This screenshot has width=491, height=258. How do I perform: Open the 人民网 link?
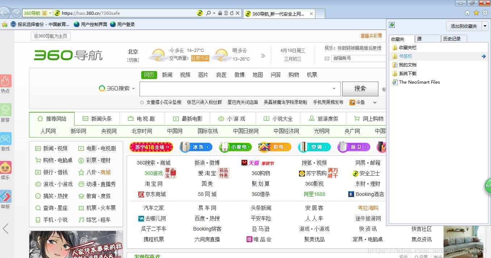click(48, 131)
